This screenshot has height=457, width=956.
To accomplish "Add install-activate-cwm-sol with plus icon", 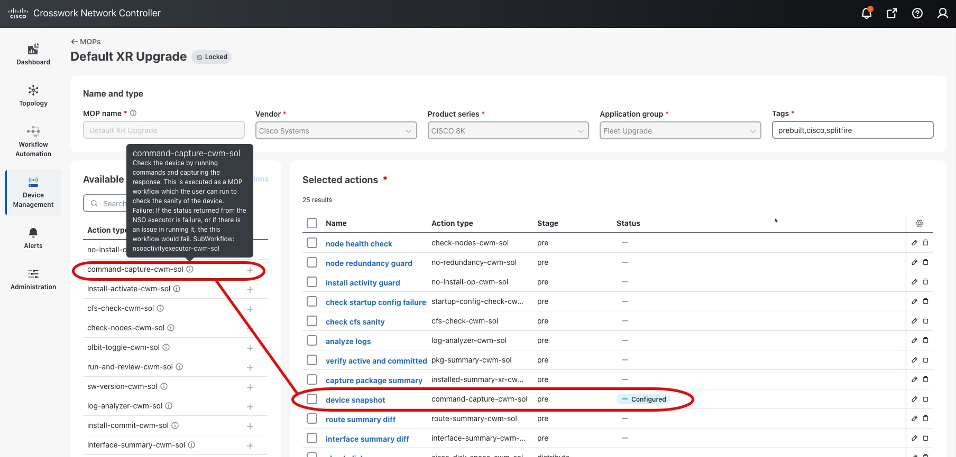I will coord(250,289).
